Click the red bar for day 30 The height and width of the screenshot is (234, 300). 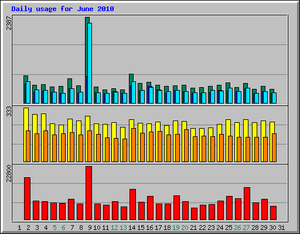274,213
